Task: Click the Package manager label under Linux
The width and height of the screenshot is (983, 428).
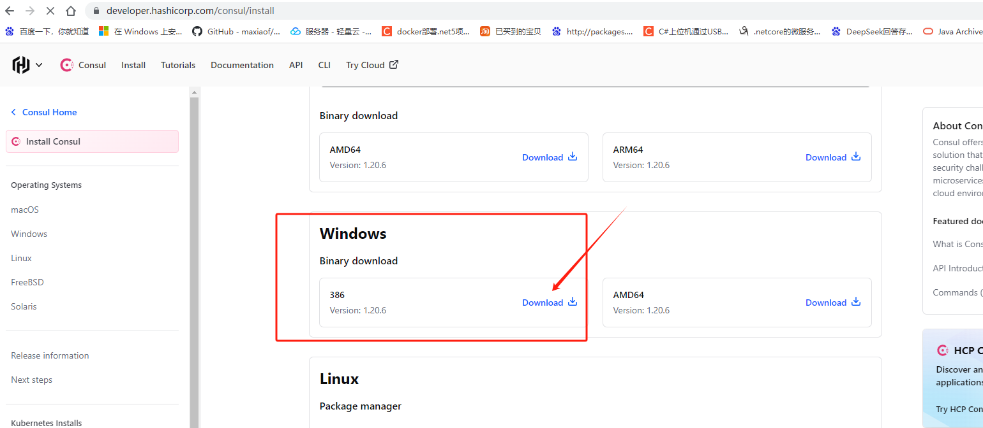Action: (x=361, y=406)
